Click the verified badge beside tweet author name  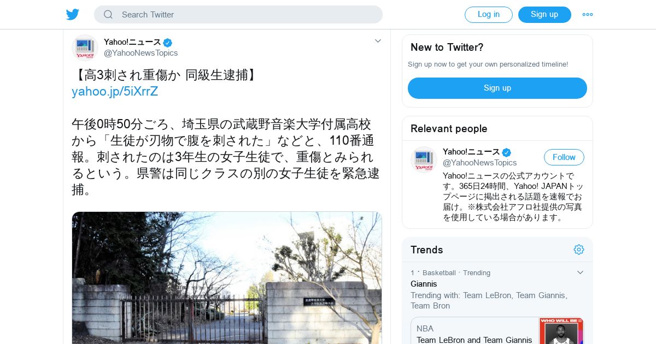pos(168,43)
